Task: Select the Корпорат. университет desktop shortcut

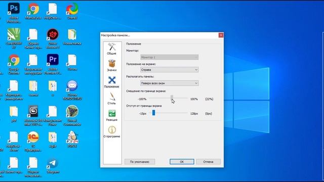Action: [x=14, y=90]
